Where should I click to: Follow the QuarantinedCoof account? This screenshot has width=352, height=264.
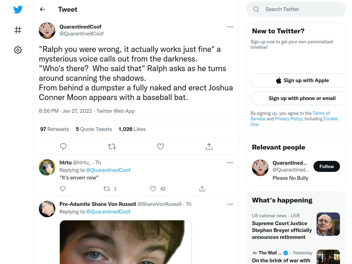click(327, 166)
